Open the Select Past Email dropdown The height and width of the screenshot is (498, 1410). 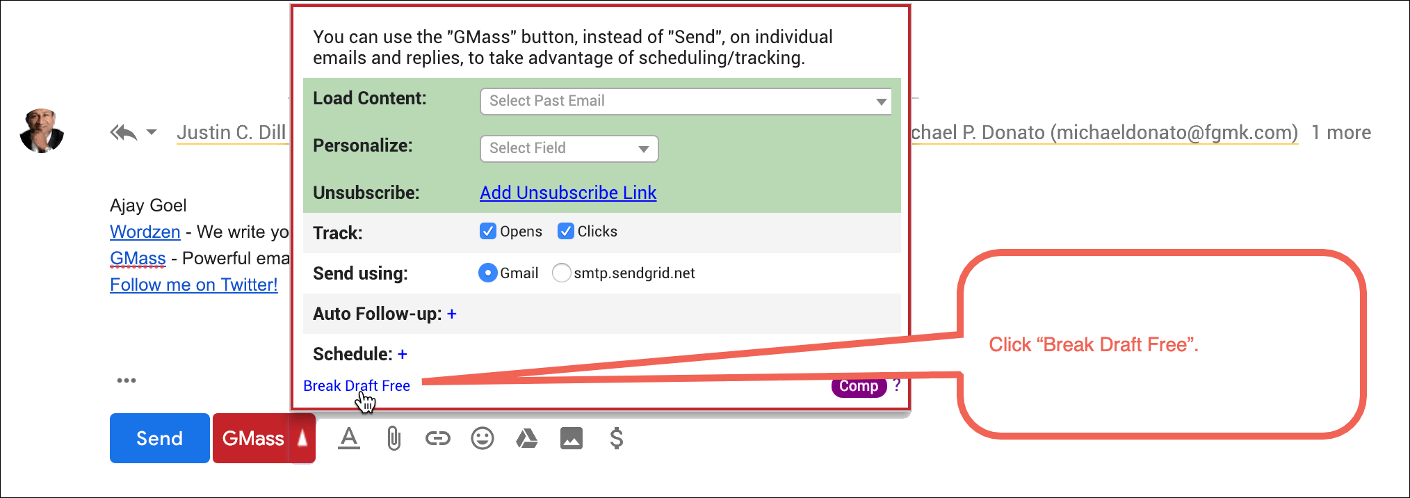[686, 102]
